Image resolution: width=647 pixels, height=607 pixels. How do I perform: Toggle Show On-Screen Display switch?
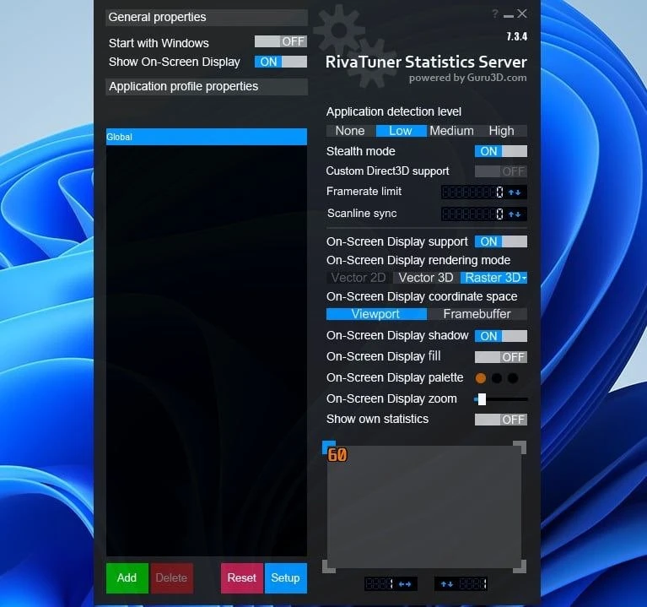tap(281, 62)
